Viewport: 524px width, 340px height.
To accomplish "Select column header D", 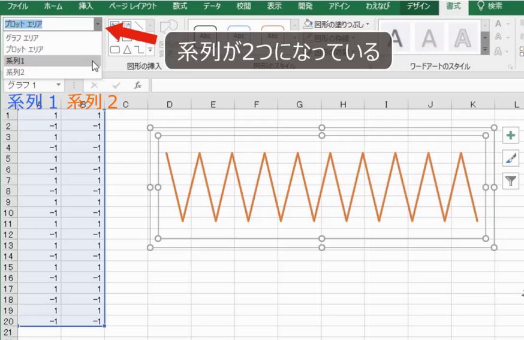I will point(170,105).
